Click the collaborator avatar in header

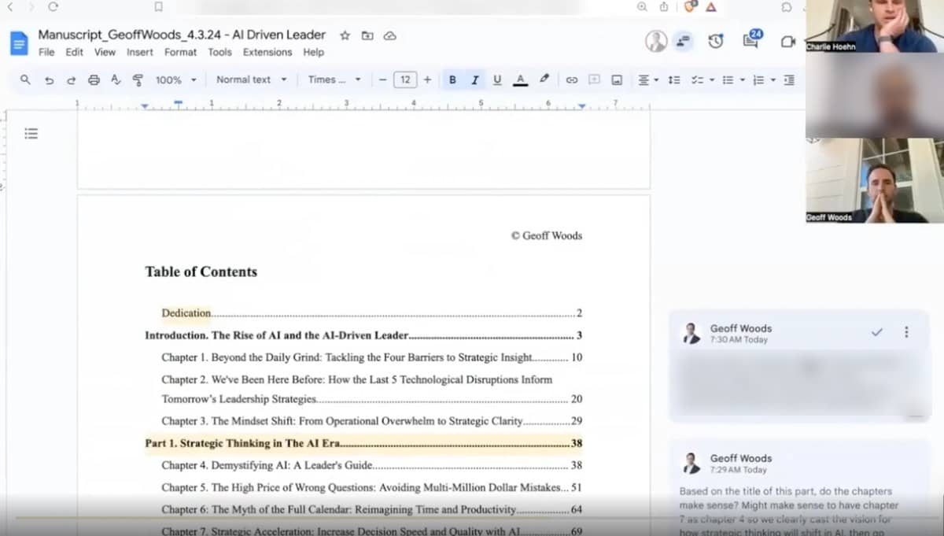656,42
